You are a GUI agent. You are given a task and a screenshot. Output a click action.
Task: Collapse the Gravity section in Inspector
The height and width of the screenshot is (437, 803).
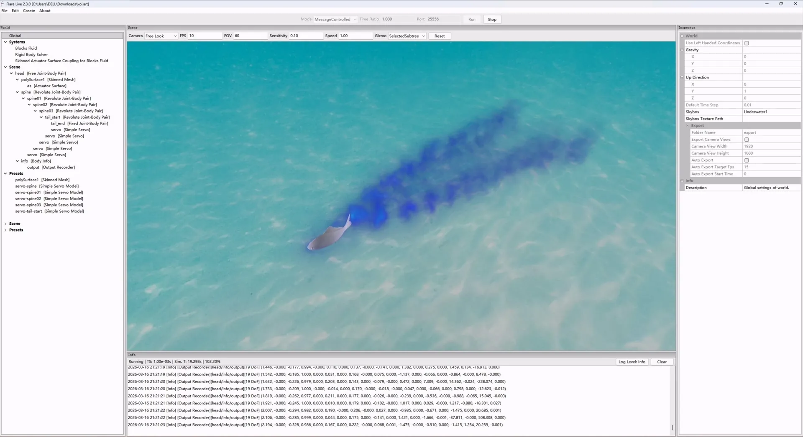pos(682,50)
